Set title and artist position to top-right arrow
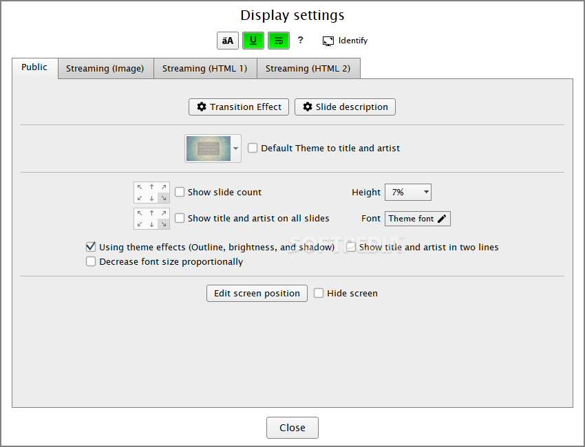The height and width of the screenshot is (447, 585). 164,213
